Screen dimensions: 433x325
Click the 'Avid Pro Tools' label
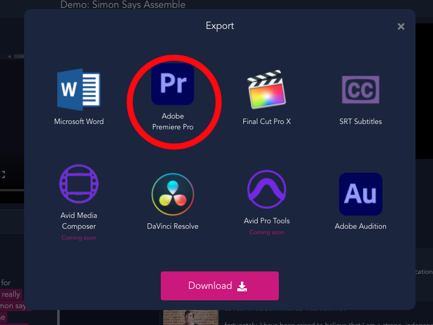click(267, 221)
